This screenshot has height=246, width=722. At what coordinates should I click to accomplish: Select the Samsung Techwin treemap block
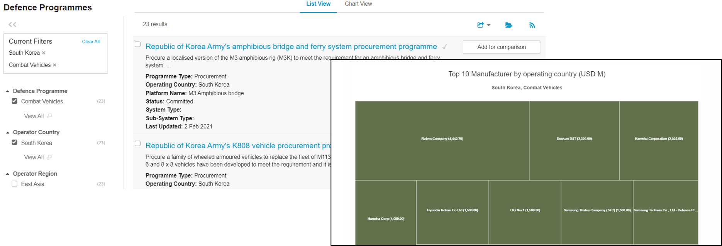[666, 212]
